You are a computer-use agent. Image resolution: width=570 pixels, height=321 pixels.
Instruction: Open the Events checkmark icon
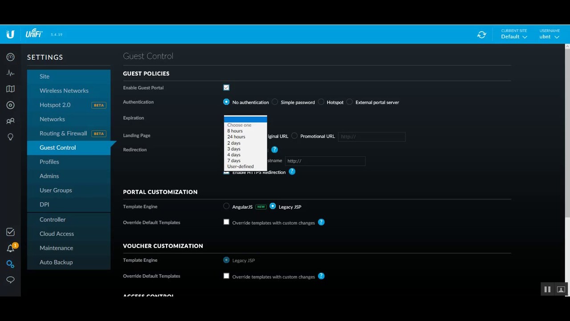tap(10, 232)
